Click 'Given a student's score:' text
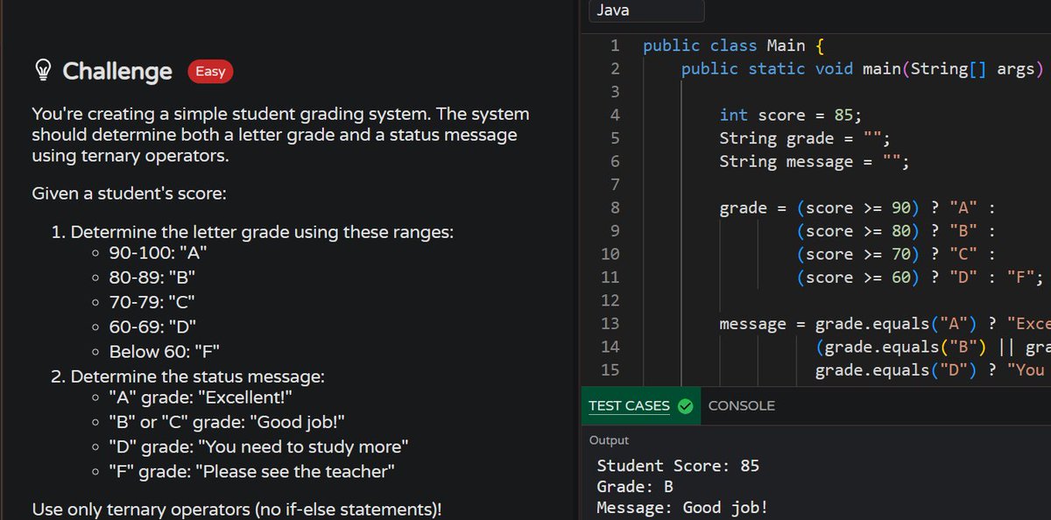The height and width of the screenshot is (520, 1051). [x=129, y=193]
